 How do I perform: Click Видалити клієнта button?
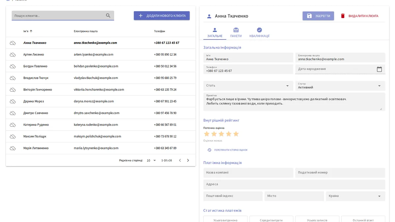[x=359, y=16]
